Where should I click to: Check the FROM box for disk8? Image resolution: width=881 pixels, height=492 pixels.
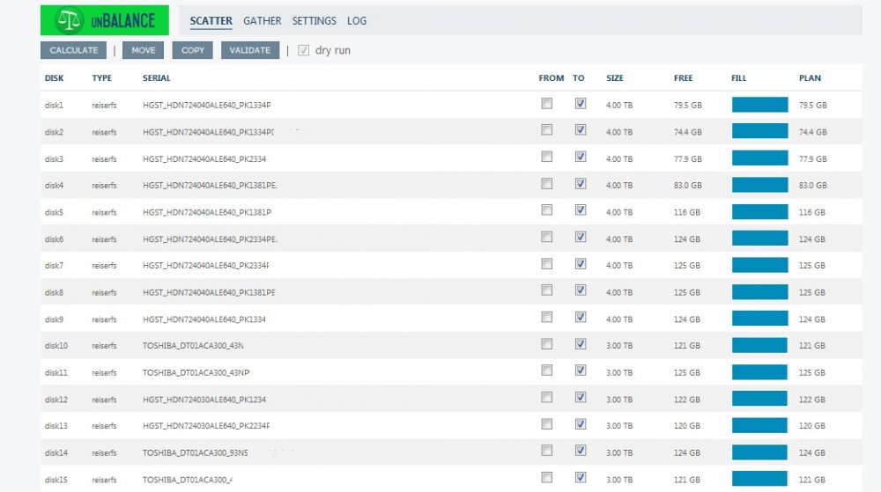547,290
